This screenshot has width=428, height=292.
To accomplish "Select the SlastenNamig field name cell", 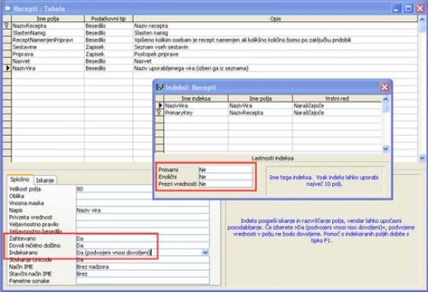I will pos(48,33).
